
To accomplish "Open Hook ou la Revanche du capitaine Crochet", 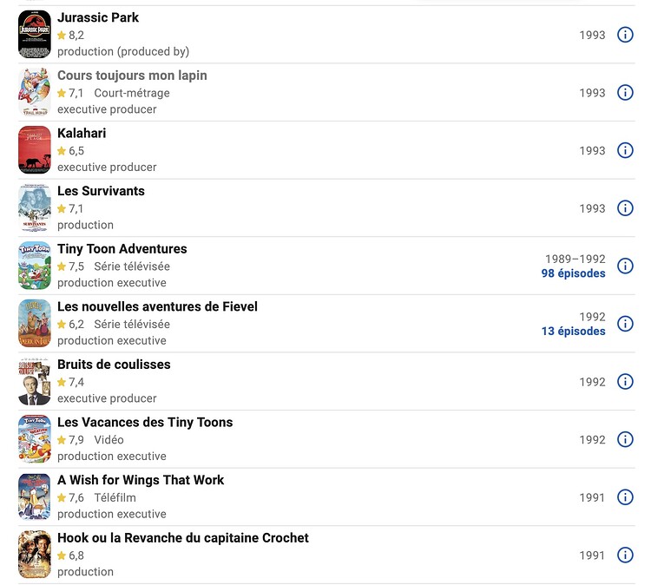I will [182, 537].
